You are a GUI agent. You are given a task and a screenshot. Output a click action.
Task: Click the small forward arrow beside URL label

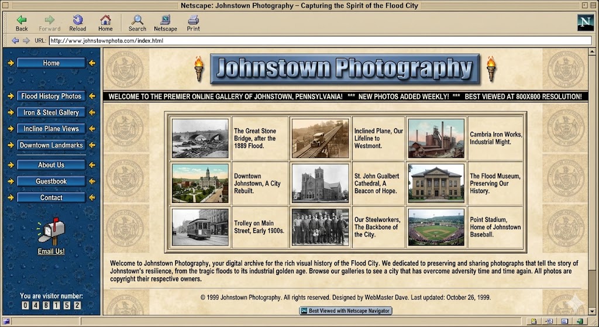(26, 40)
